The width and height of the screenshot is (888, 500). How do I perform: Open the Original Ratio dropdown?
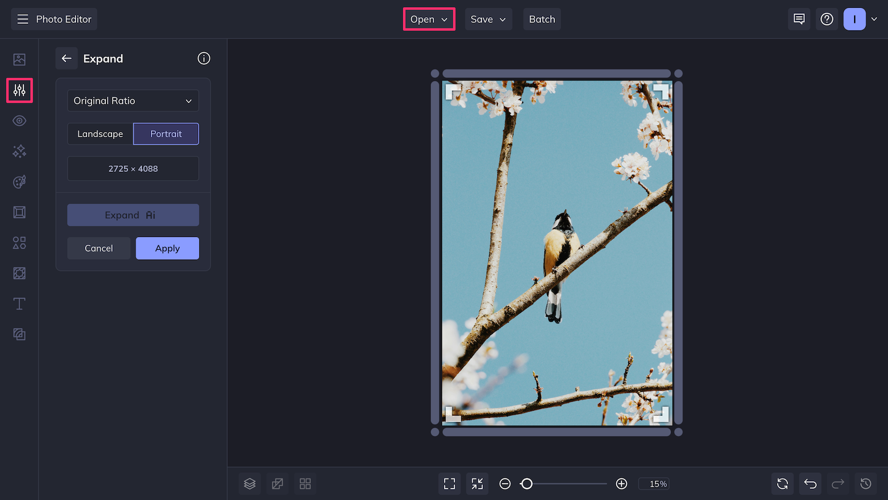(133, 100)
